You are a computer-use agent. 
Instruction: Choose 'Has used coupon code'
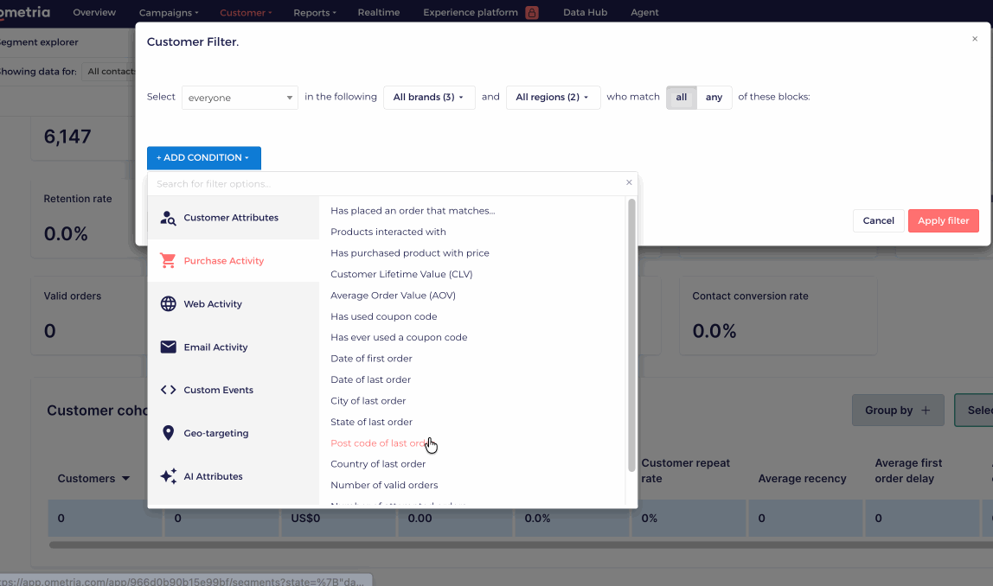click(x=384, y=316)
